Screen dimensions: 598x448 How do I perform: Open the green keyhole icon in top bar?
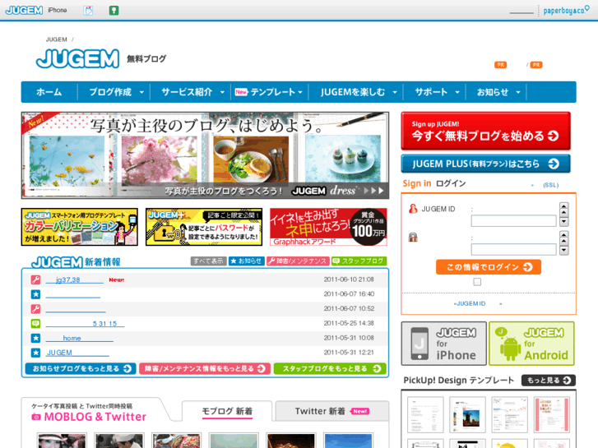(114, 11)
